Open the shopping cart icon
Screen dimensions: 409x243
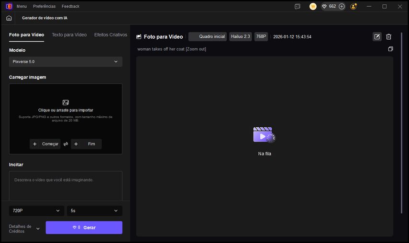coord(313,7)
